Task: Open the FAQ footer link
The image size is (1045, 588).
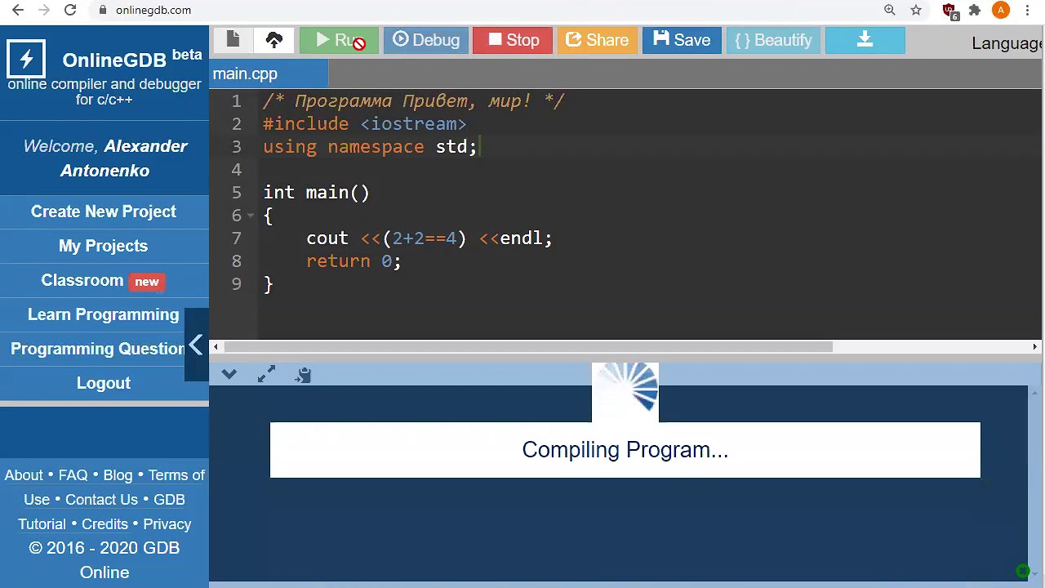Action: [x=73, y=475]
